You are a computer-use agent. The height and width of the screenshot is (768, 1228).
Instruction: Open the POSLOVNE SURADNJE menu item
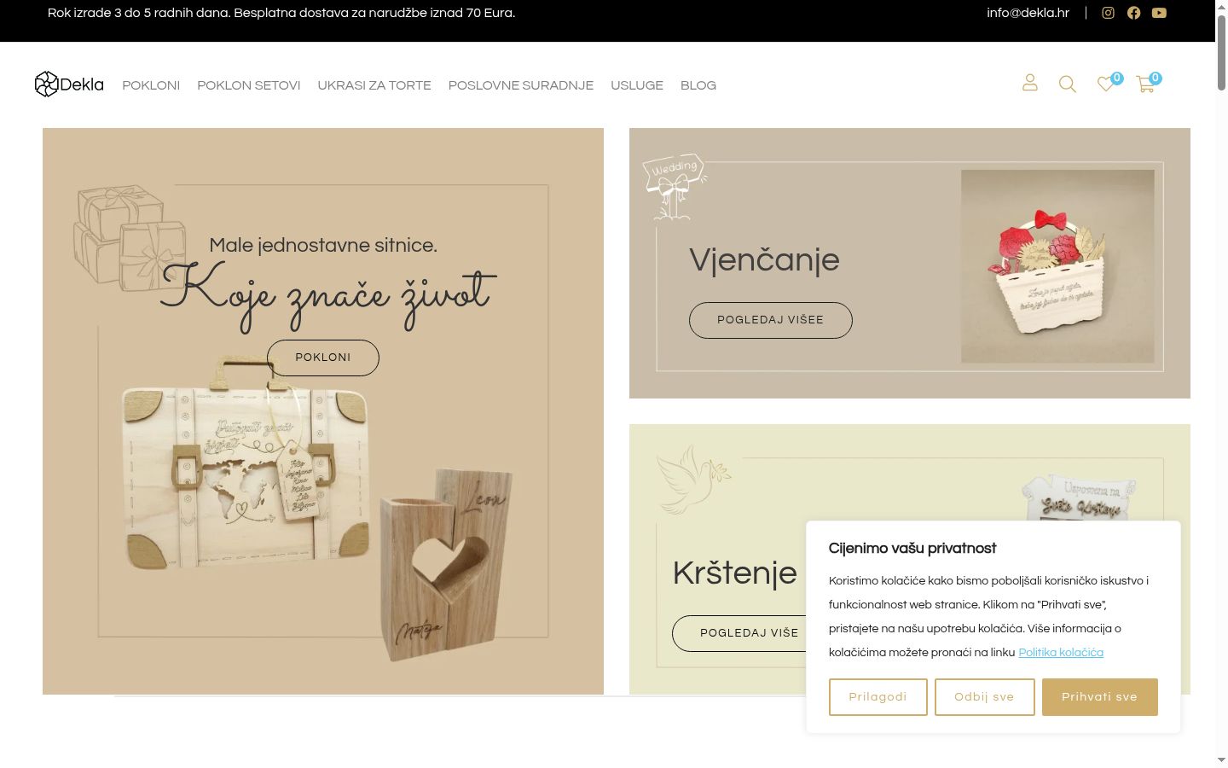click(521, 85)
